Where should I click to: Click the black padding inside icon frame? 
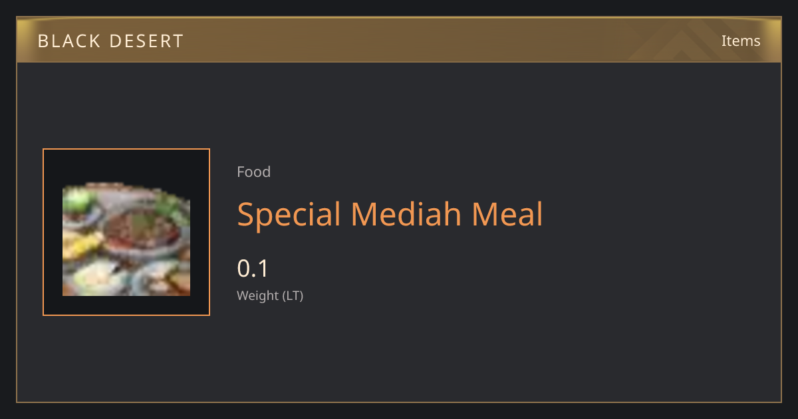click(x=126, y=166)
